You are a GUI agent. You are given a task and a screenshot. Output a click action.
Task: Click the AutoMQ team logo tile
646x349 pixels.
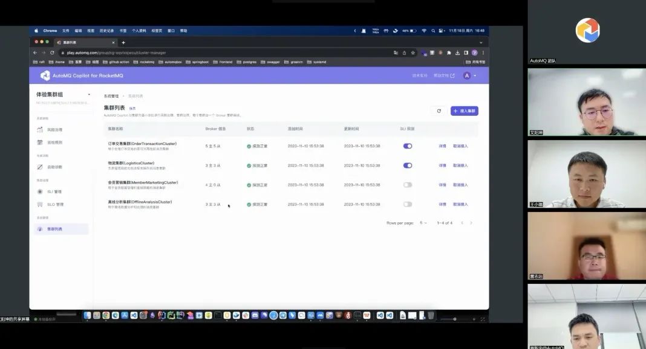point(587,32)
